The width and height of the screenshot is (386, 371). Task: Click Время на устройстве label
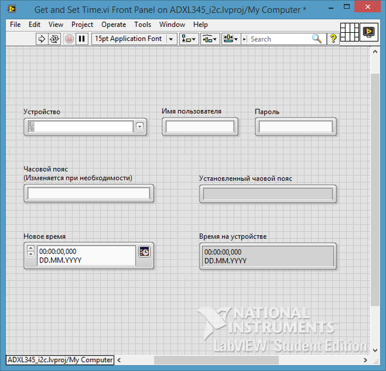pyautogui.click(x=233, y=237)
